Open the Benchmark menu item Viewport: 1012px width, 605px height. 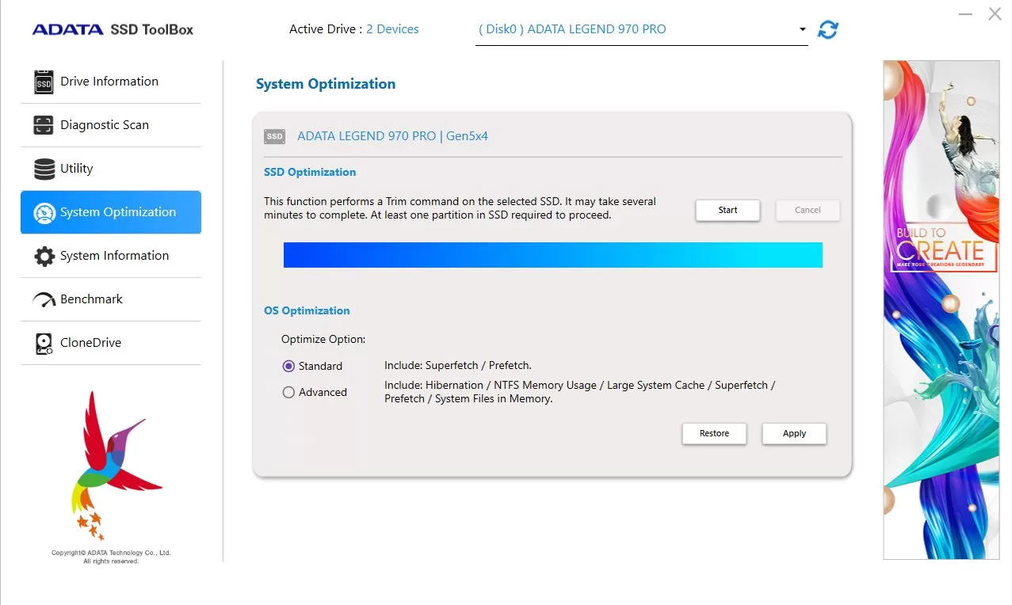[91, 299]
